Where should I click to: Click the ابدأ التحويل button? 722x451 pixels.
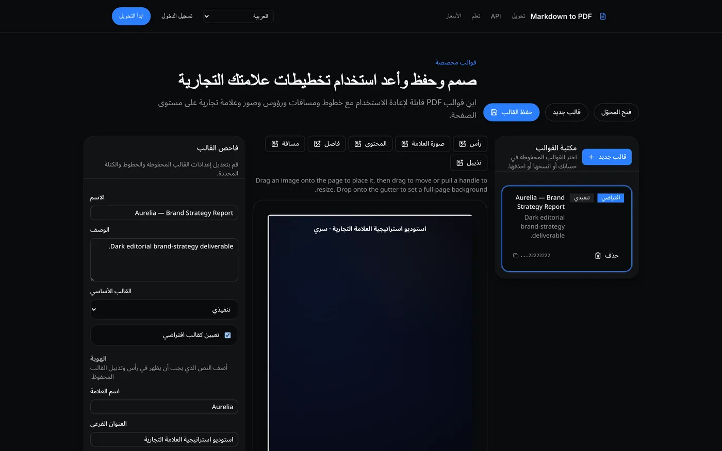point(131,16)
